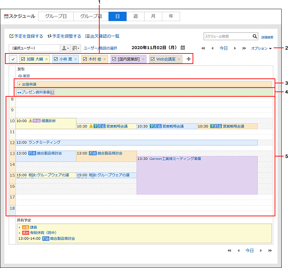Image resolution: width=288 pixels, height=268 pixels.
Task: Uncheck the Web会議室 checkbox
Action: [152, 59]
